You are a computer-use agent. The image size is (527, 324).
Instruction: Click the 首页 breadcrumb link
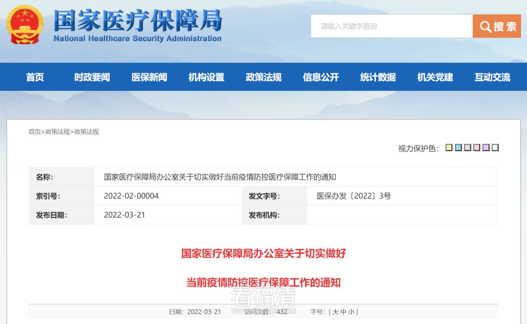[x=35, y=132]
